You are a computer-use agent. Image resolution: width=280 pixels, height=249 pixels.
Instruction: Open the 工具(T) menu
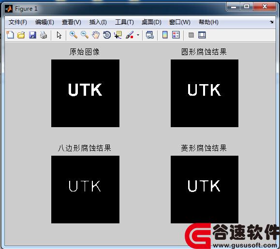coord(124,22)
